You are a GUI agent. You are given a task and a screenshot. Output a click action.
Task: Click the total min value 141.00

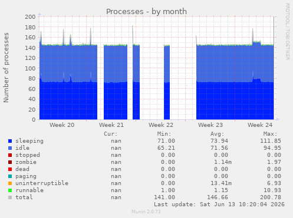(164, 197)
